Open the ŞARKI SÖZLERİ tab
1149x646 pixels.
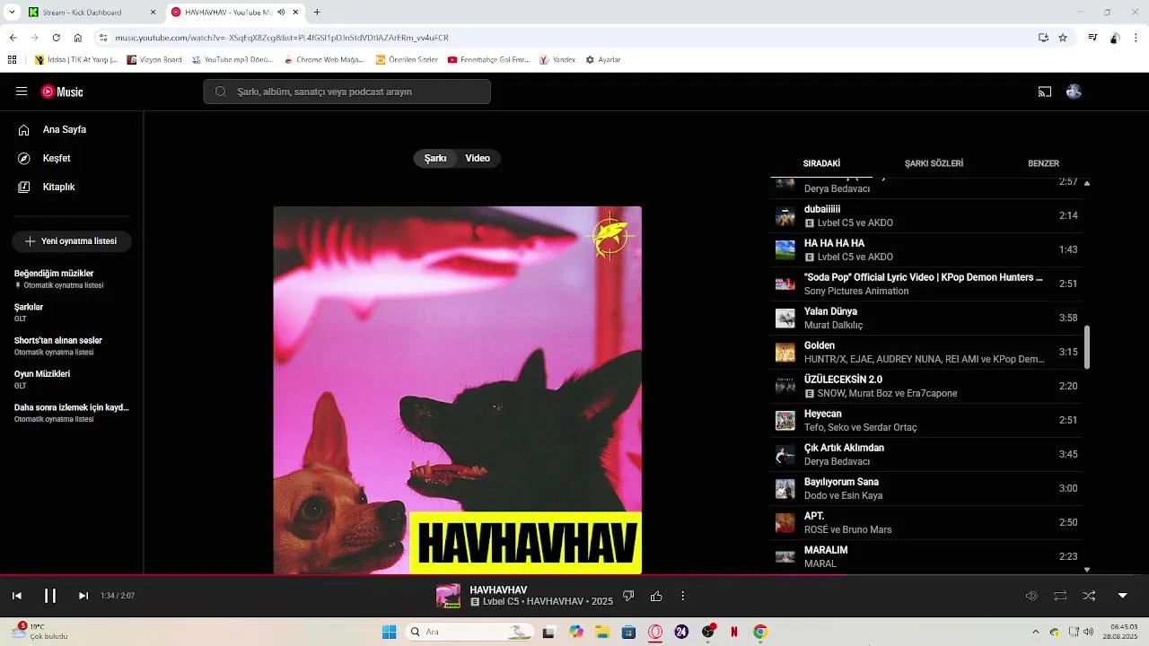point(934,163)
